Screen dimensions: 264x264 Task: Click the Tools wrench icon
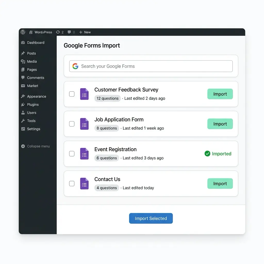23,121
